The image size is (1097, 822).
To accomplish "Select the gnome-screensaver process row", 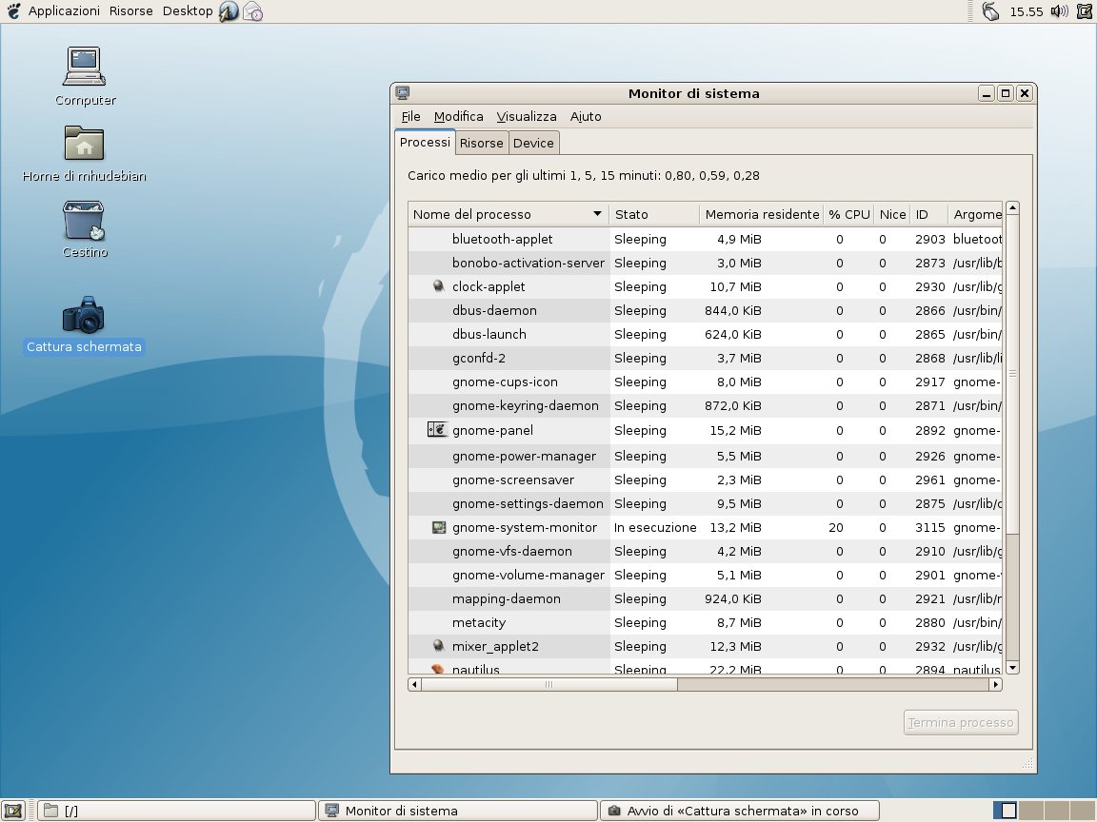I will pyautogui.click(x=706, y=479).
